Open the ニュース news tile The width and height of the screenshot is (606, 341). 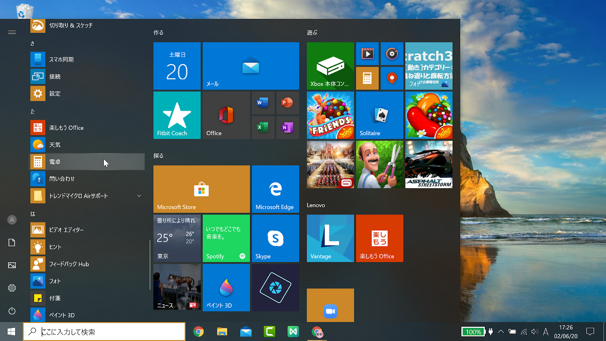click(x=177, y=288)
